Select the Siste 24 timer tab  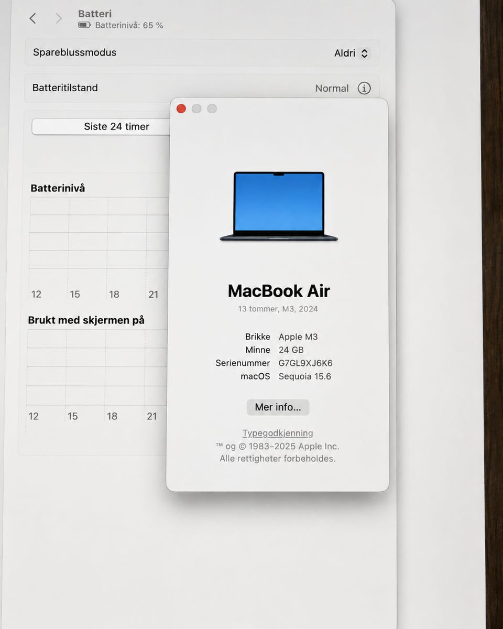[101, 126]
